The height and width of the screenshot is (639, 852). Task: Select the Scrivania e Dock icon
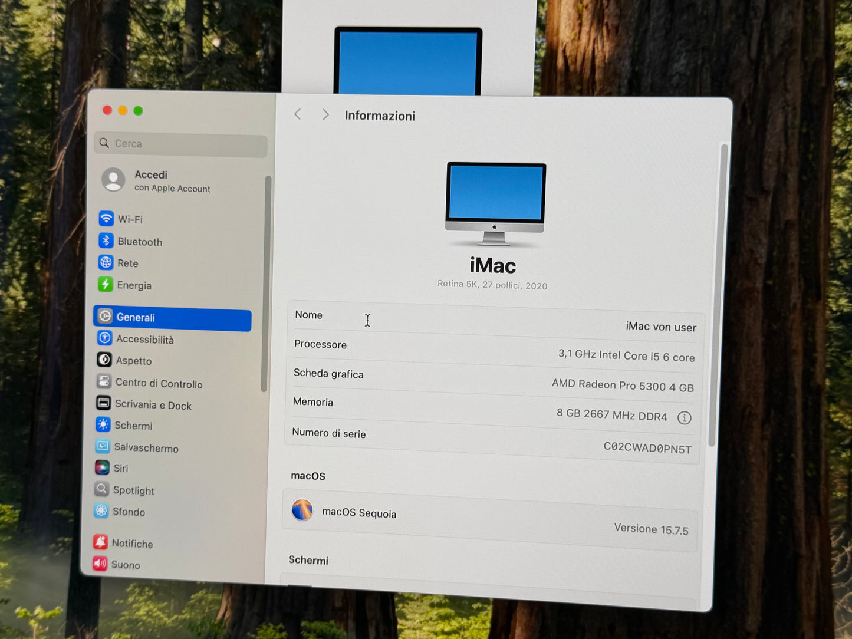104,403
